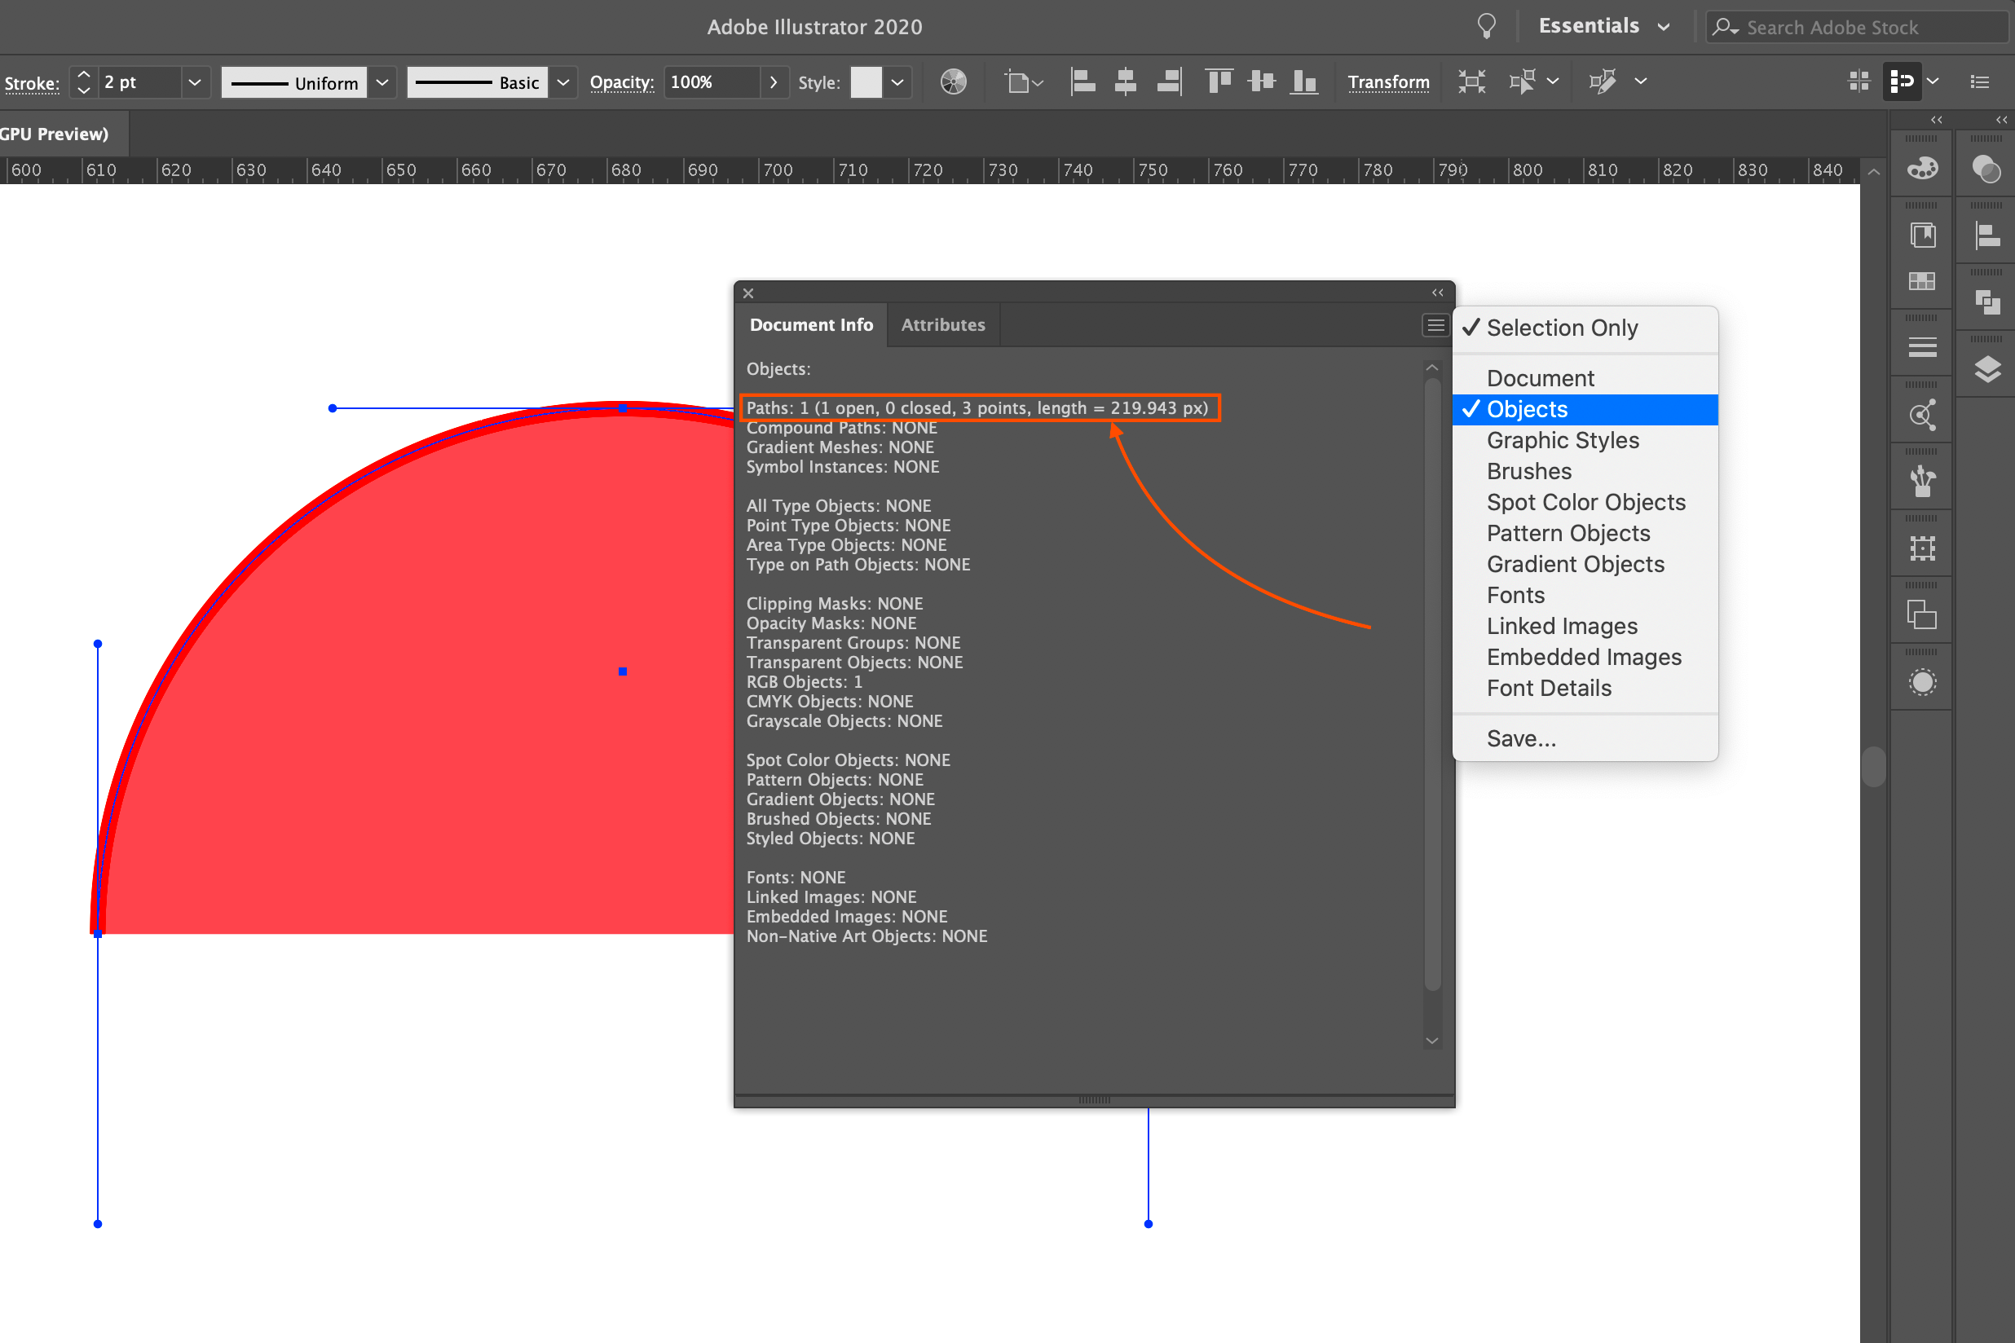Open the stroke weight dropdown
The width and height of the screenshot is (2015, 1343).
[x=195, y=82]
